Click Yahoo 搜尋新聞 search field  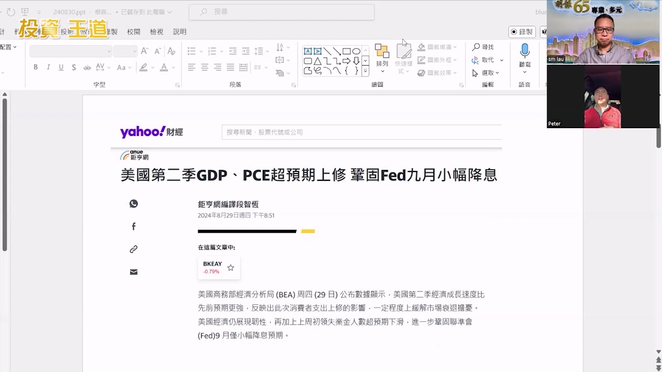click(362, 132)
